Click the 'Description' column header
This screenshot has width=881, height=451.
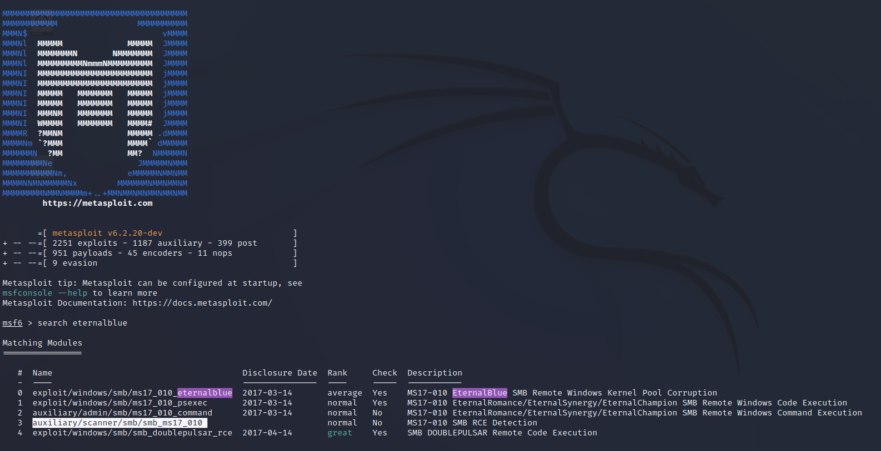click(435, 372)
